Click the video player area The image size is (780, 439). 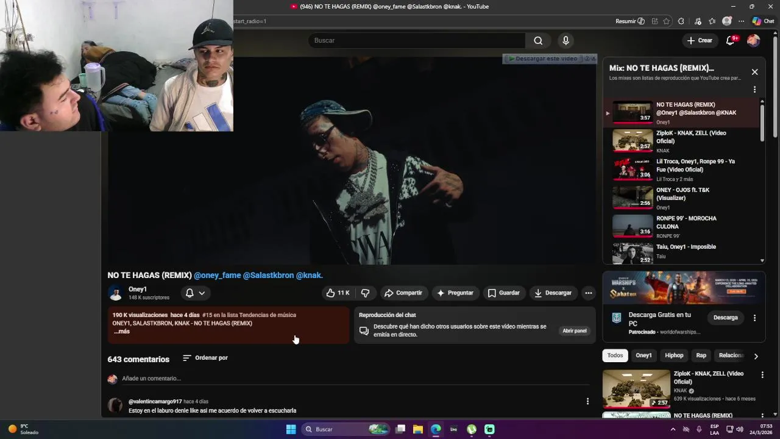click(x=352, y=160)
